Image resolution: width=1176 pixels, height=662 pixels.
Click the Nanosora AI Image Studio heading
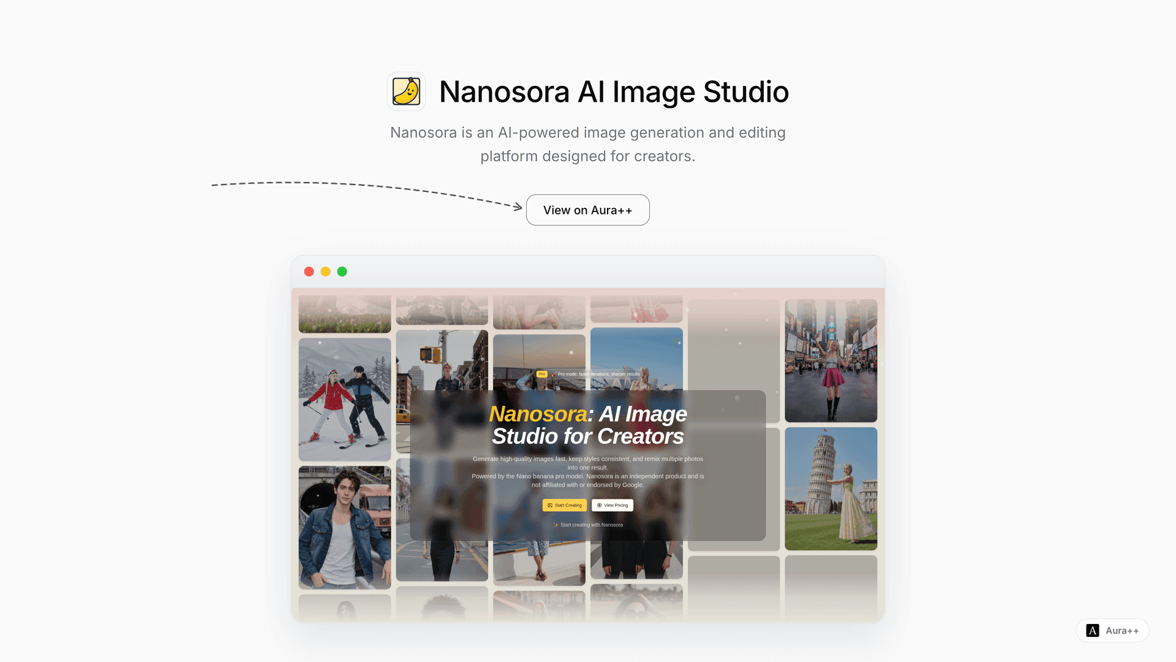pos(614,91)
